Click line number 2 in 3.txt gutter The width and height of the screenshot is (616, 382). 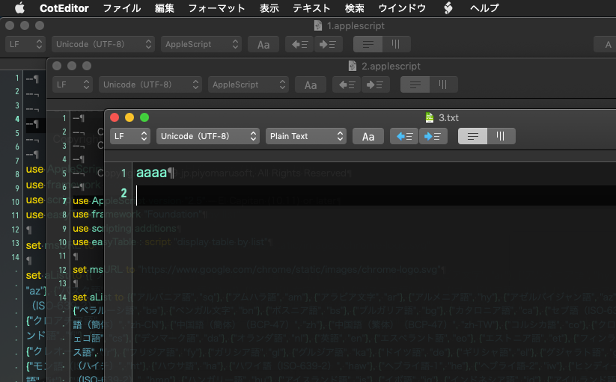pyautogui.click(x=123, y=193)
